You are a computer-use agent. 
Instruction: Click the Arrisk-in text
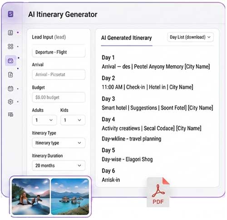pyautogui.click(x=111, y=180)
